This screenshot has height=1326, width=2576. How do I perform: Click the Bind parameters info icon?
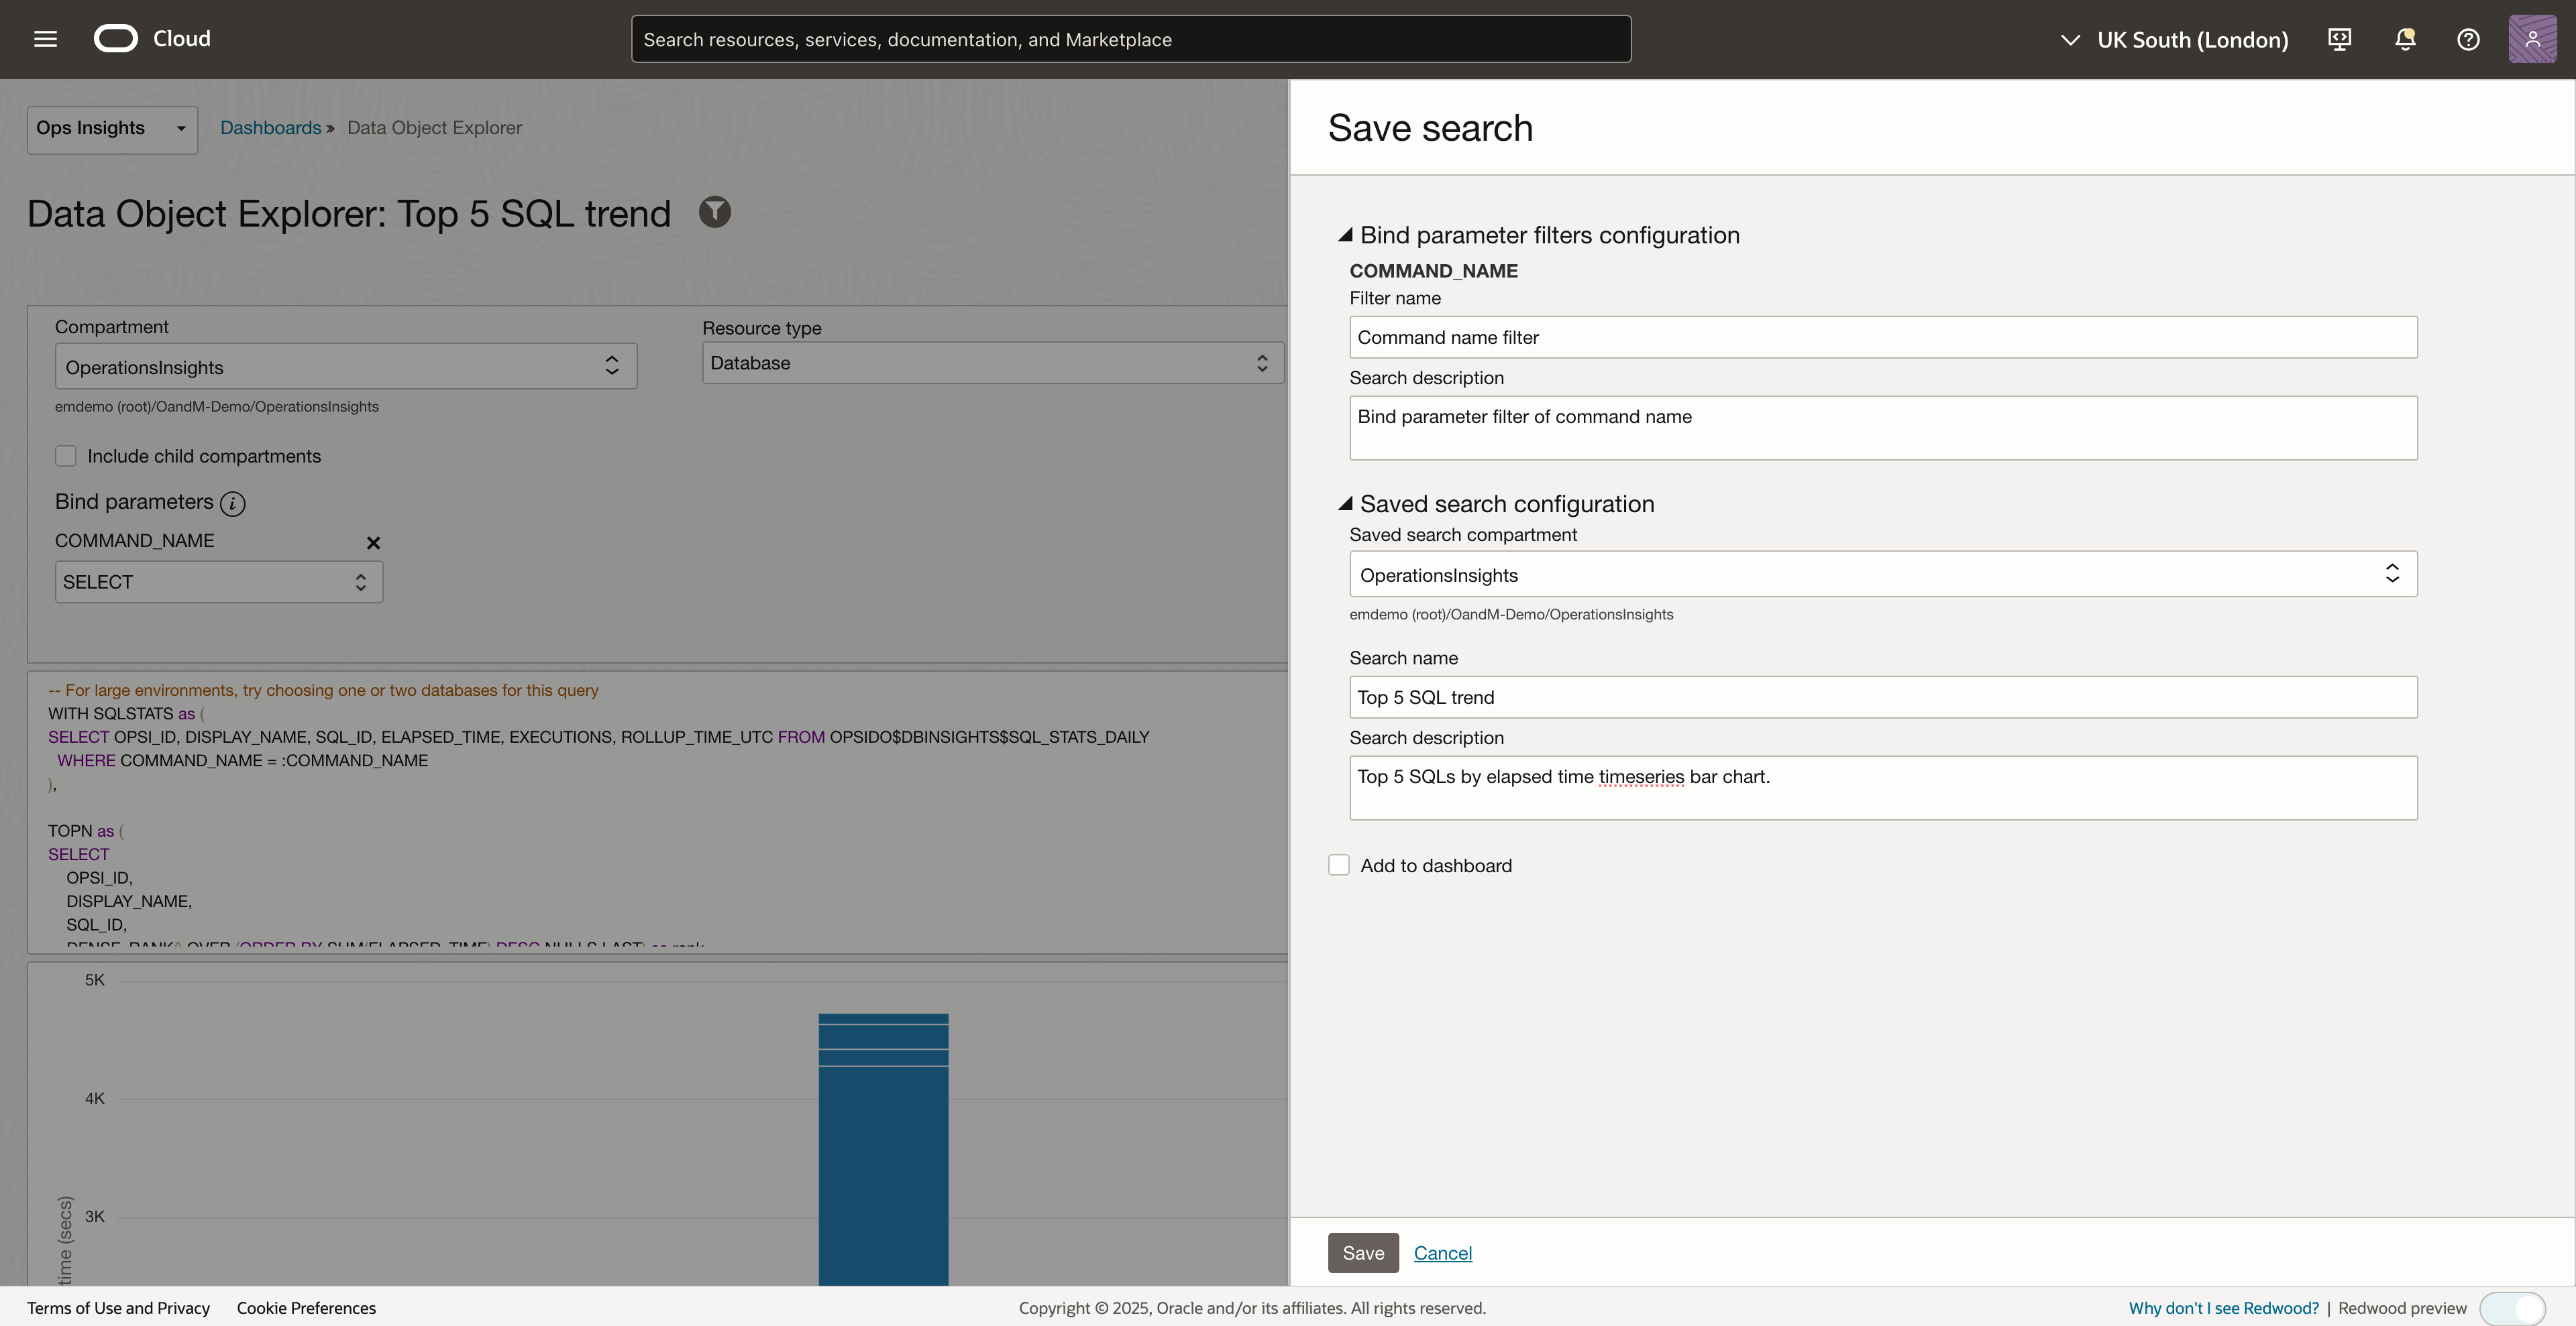232,503
